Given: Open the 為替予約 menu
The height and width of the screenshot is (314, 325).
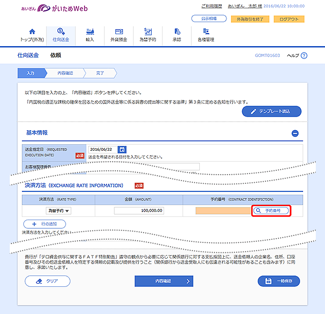Looking at the screenshot, I should click(x=148, y=35).
